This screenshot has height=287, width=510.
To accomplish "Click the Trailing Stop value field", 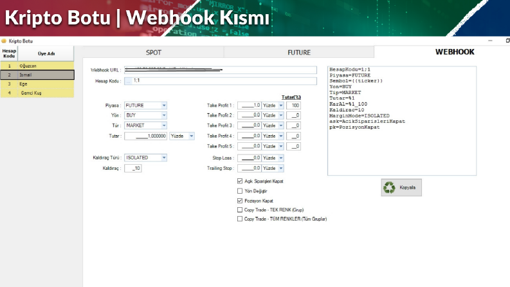I will pos(249,168).
